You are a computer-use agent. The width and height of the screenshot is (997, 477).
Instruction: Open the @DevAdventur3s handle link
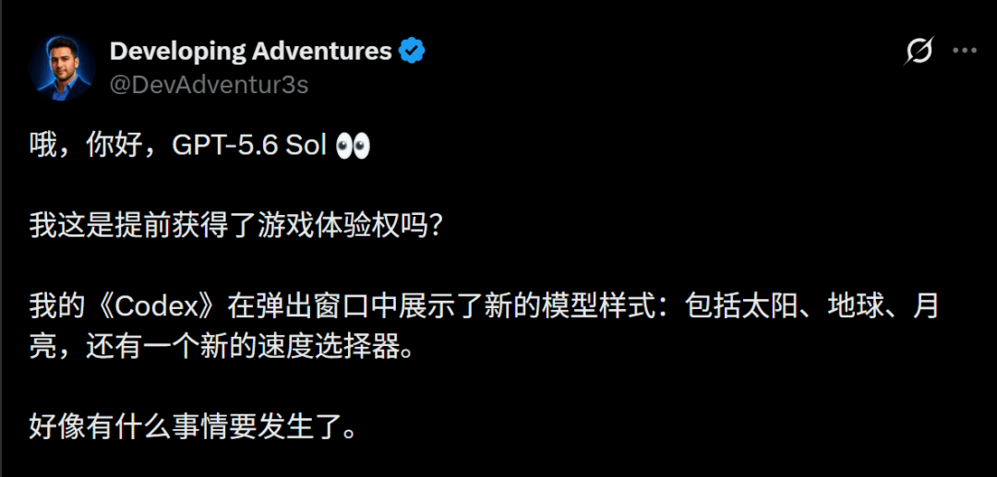point(210,85)
